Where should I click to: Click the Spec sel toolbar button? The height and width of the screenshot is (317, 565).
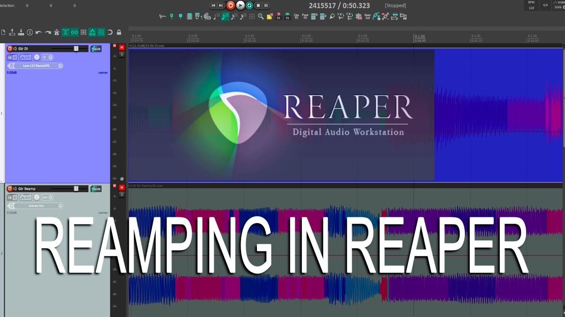pyautogui.click(x=368, y=16)
